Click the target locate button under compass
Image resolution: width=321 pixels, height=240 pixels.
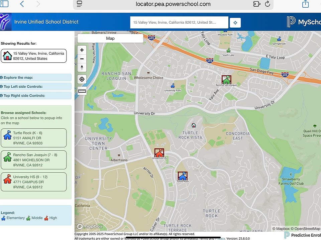(82, 79)
